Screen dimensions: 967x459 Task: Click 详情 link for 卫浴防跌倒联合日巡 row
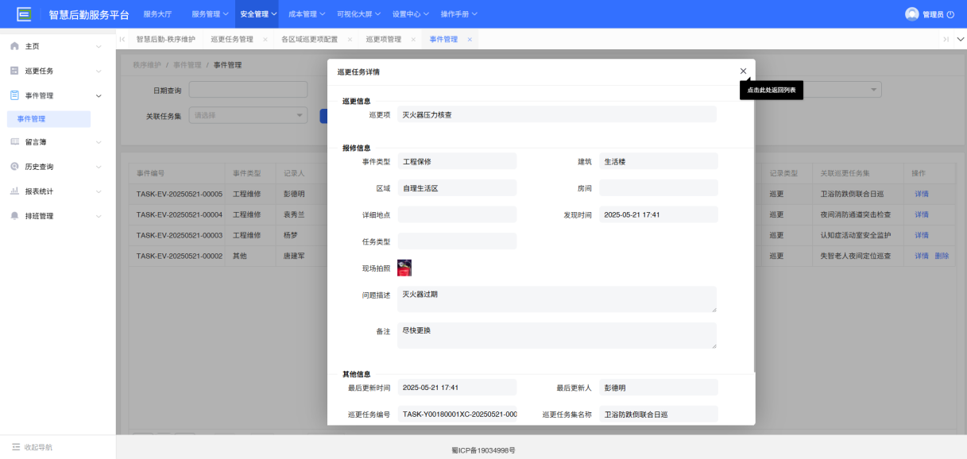pyautogui.click(x=922, y=194)
